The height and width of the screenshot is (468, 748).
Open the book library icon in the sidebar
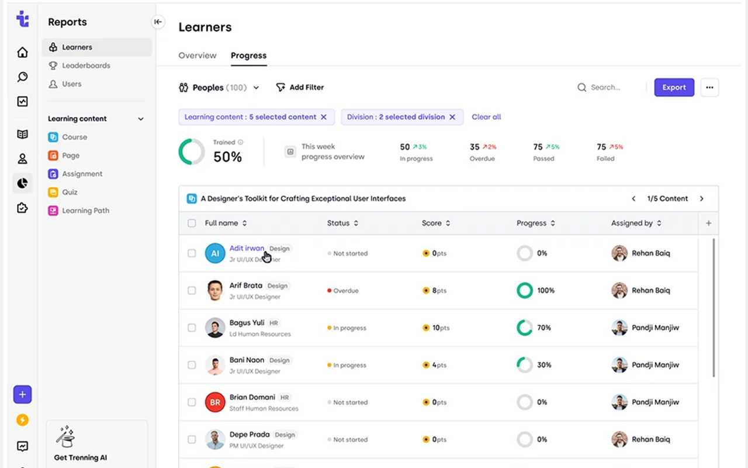[x=22, y=133]
